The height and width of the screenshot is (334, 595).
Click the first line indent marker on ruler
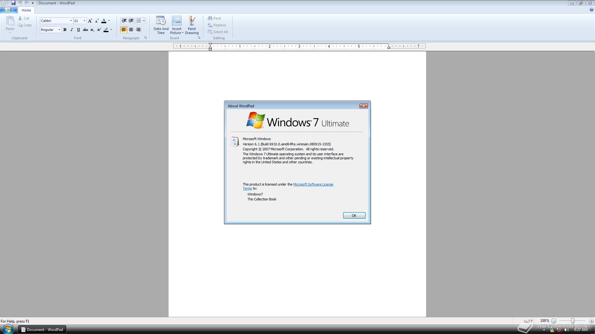210,45
